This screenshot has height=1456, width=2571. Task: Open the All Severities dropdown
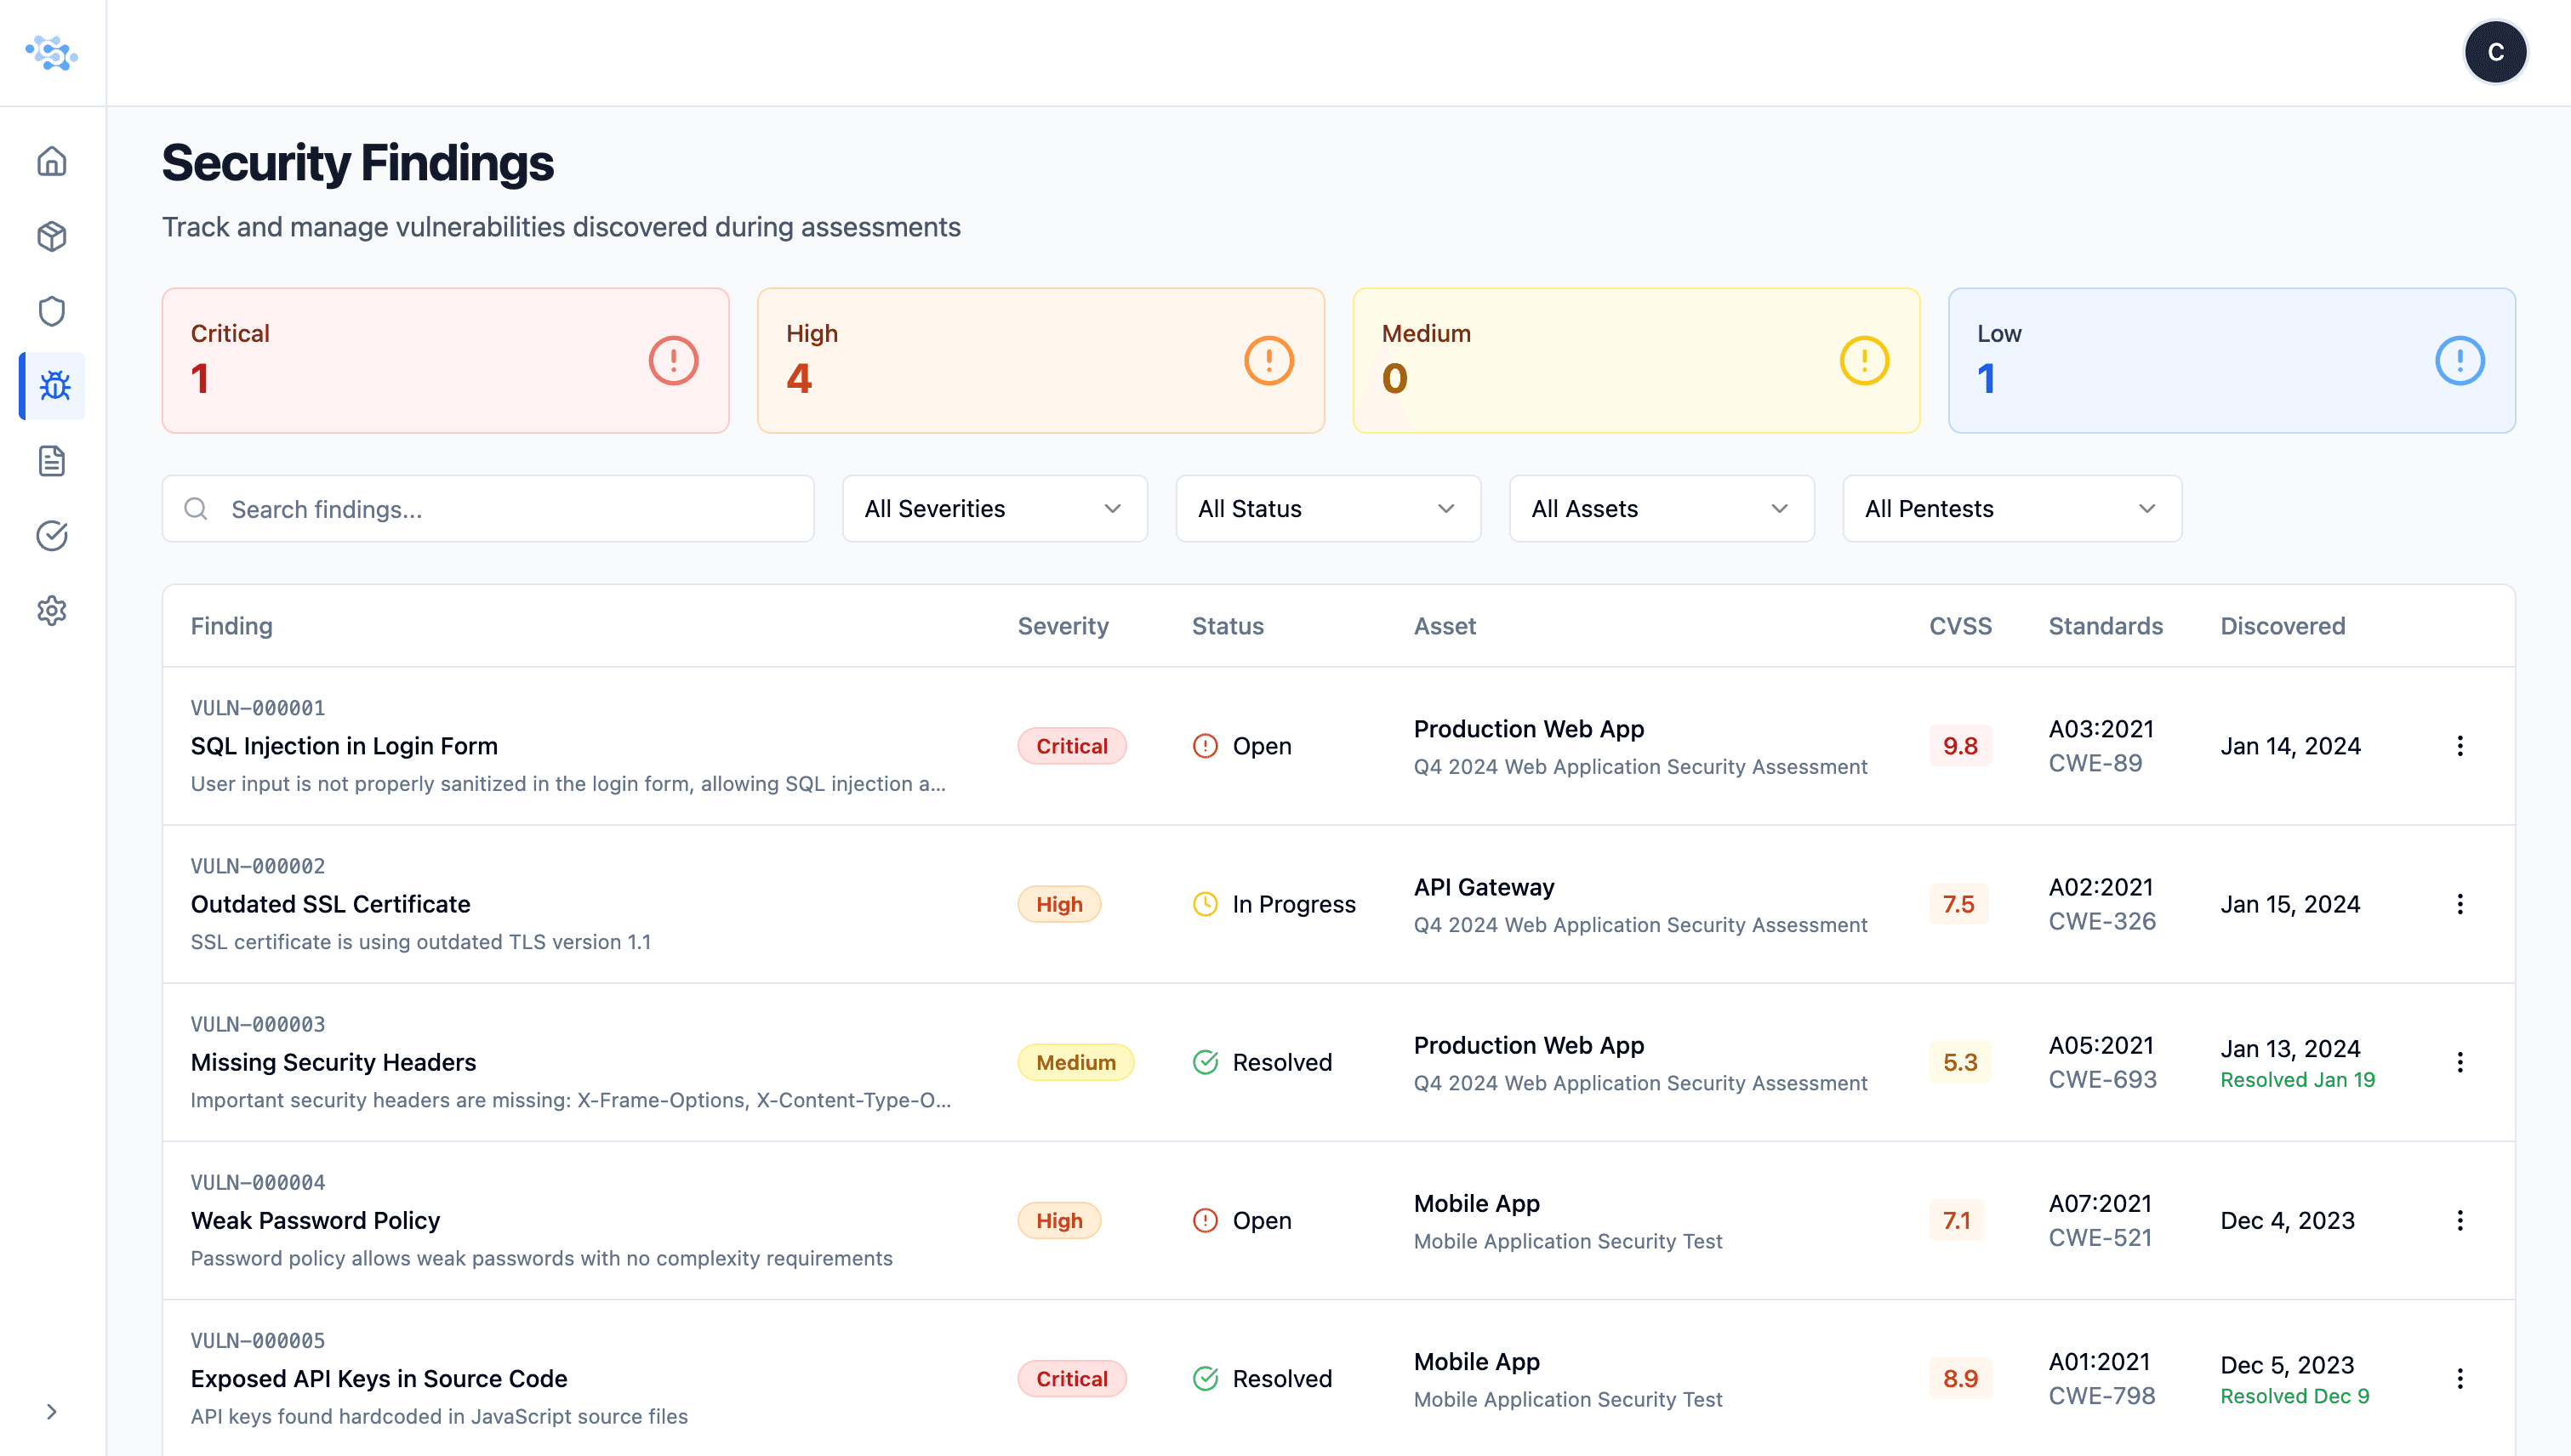tap(995, 509)
